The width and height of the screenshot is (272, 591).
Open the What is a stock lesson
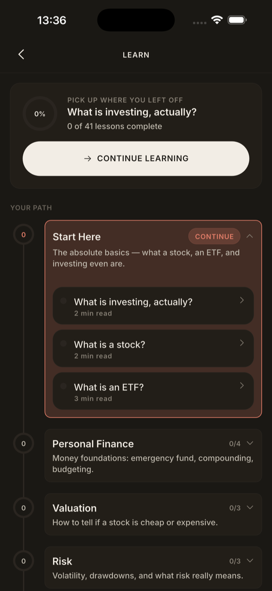coord(153,348)
